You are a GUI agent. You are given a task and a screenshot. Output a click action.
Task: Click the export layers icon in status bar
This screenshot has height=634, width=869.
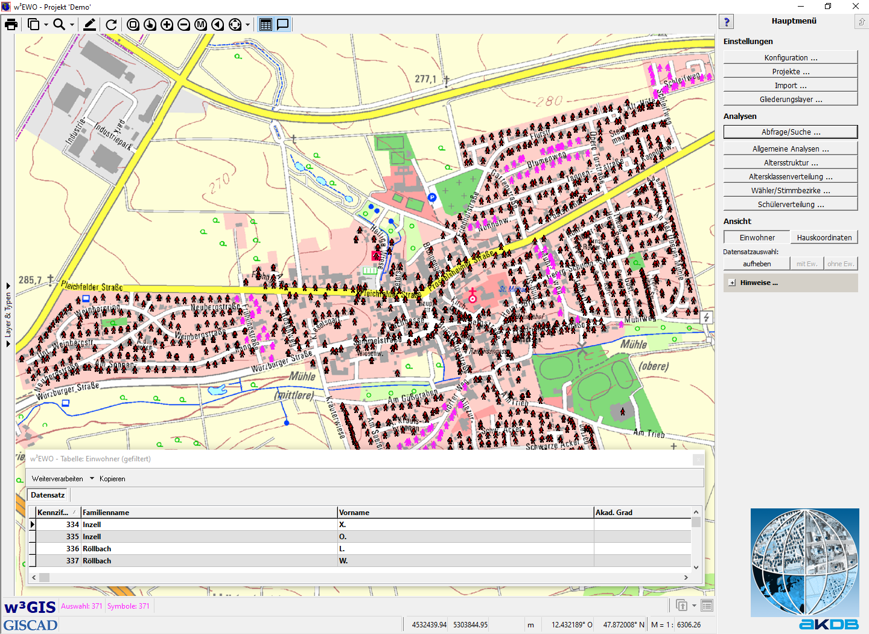pos(681,605)
